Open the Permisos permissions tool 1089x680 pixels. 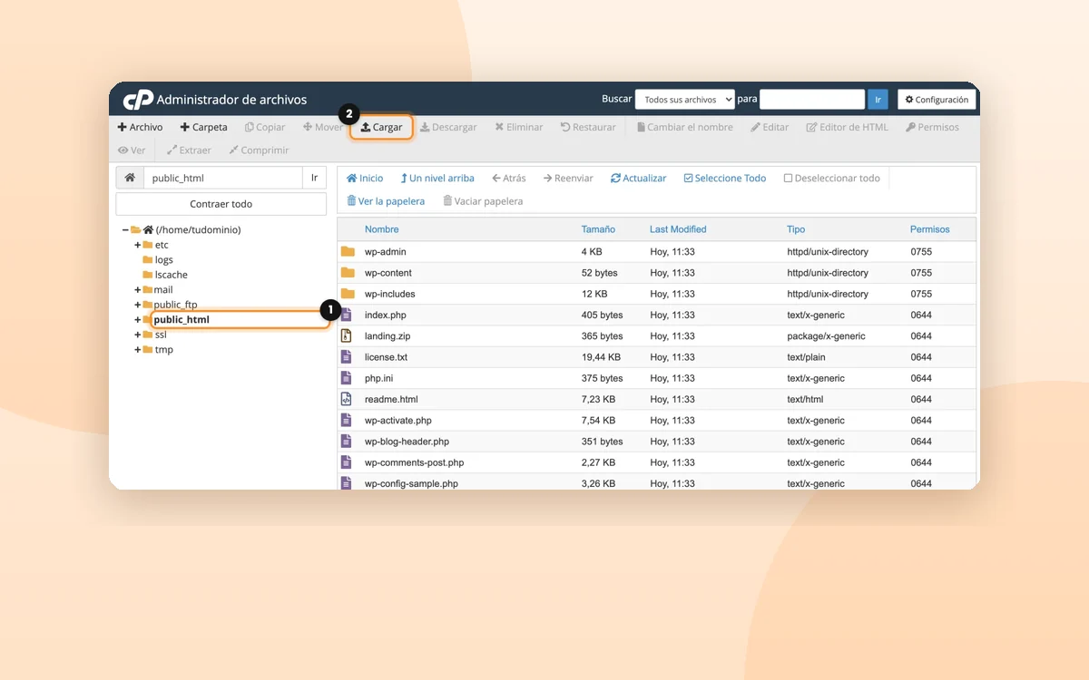932,127
